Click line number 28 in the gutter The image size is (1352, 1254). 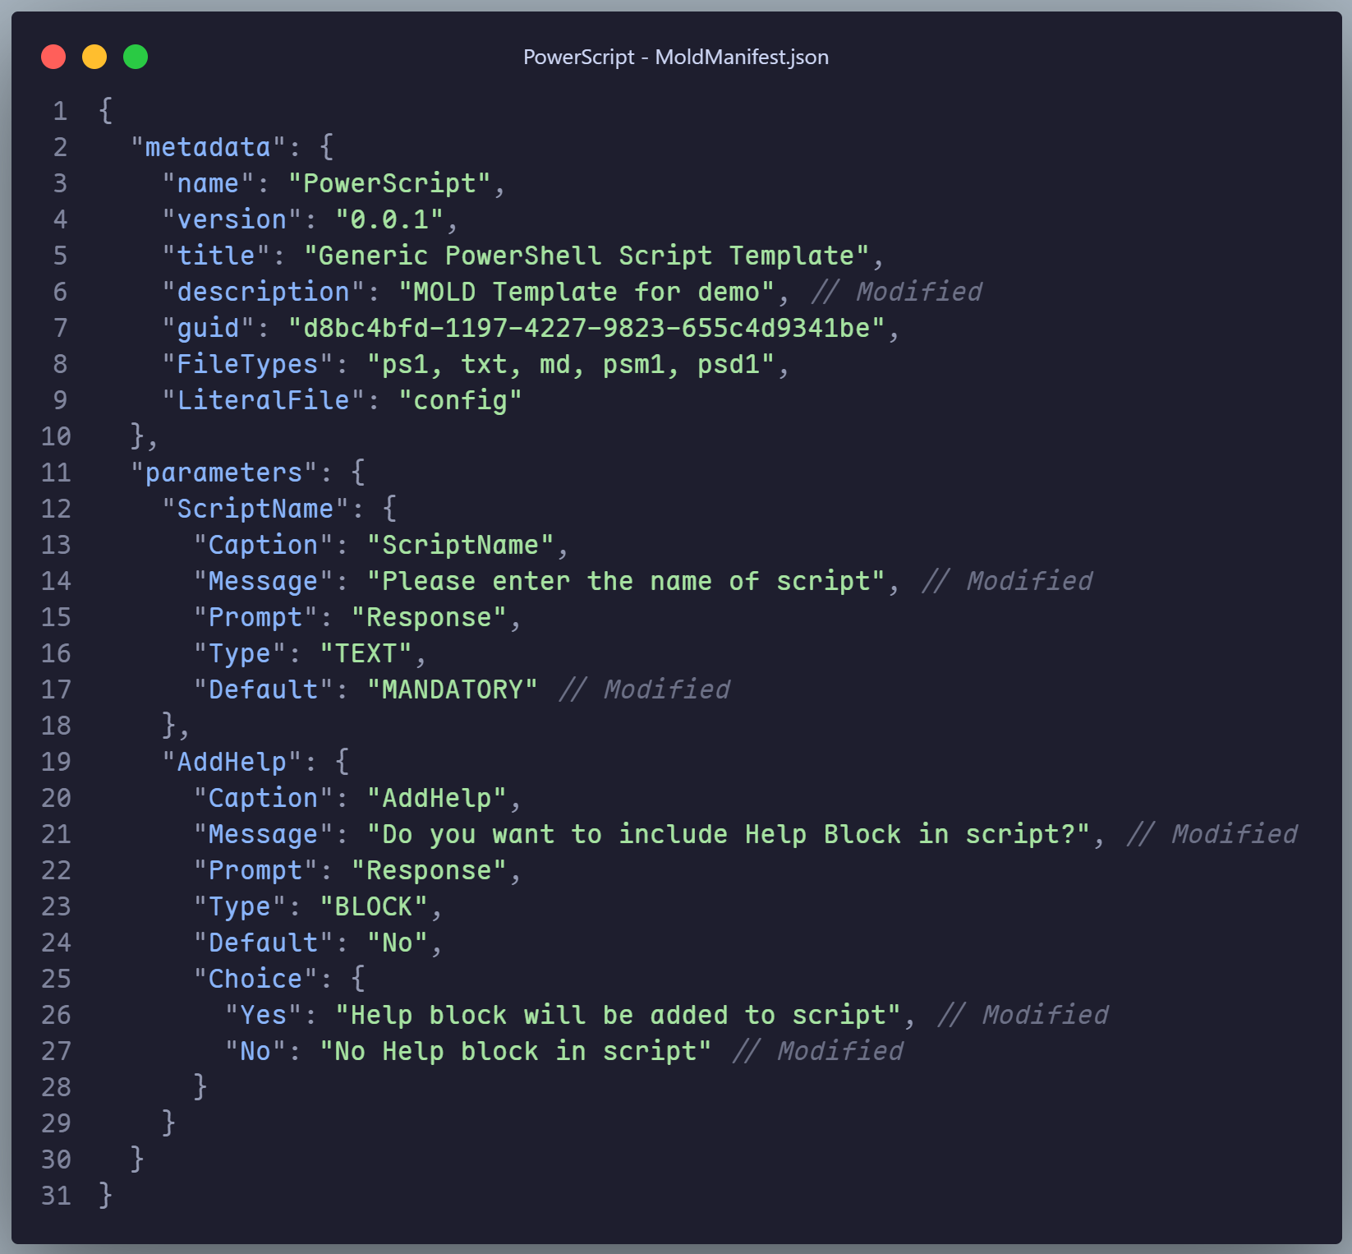pos(56,1087)
